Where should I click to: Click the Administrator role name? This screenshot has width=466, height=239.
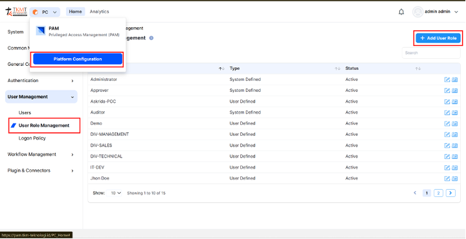[104, 79]
